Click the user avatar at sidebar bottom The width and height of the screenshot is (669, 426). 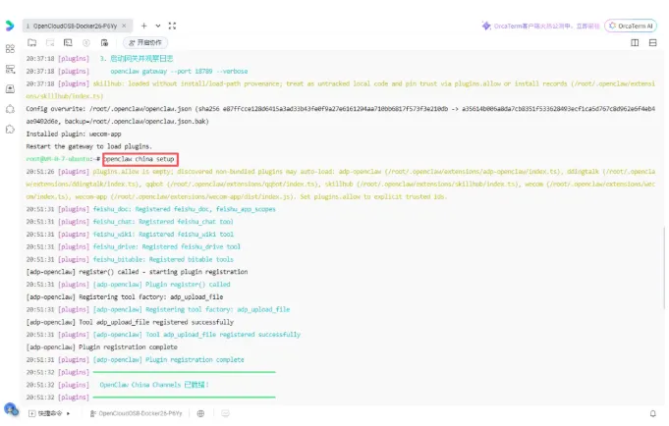click(11, 409)
